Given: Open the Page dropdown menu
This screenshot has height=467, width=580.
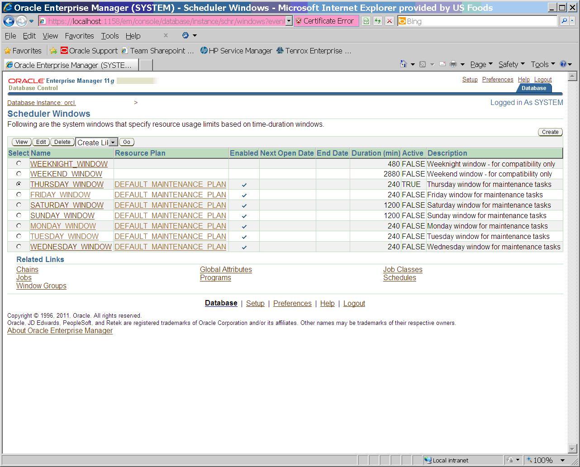Looking at the screenshot, I should [481, 64].
